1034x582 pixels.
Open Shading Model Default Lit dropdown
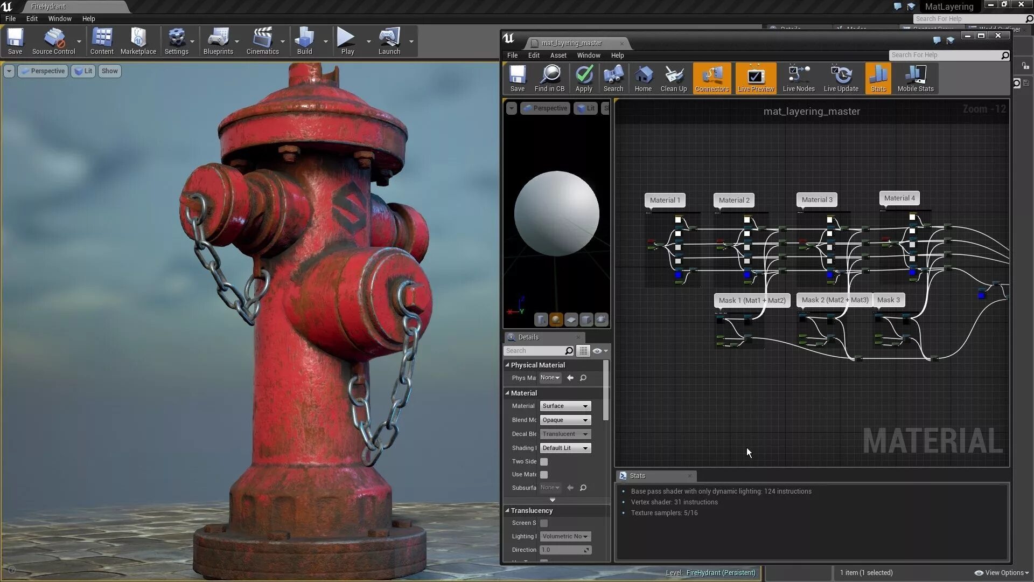tap(565, 448)
